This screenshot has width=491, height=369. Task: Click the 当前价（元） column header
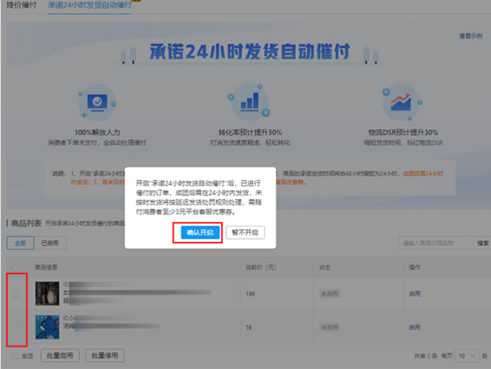[x=261, y=267]
